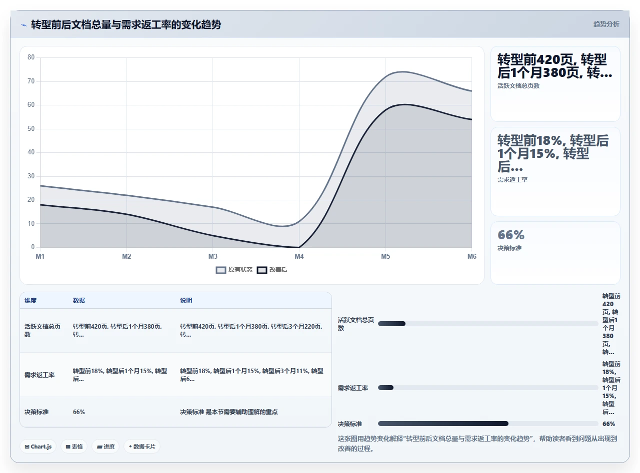Click the M6 x-axis label
Screen dimensions: 640x473
coord(471,256)
